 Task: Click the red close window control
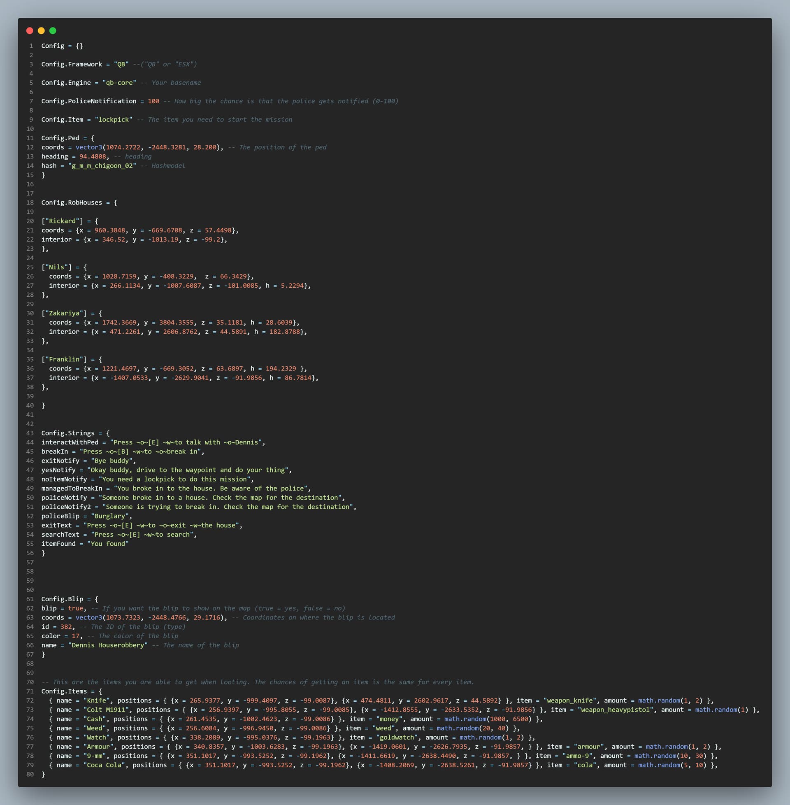tap(29, 31)
